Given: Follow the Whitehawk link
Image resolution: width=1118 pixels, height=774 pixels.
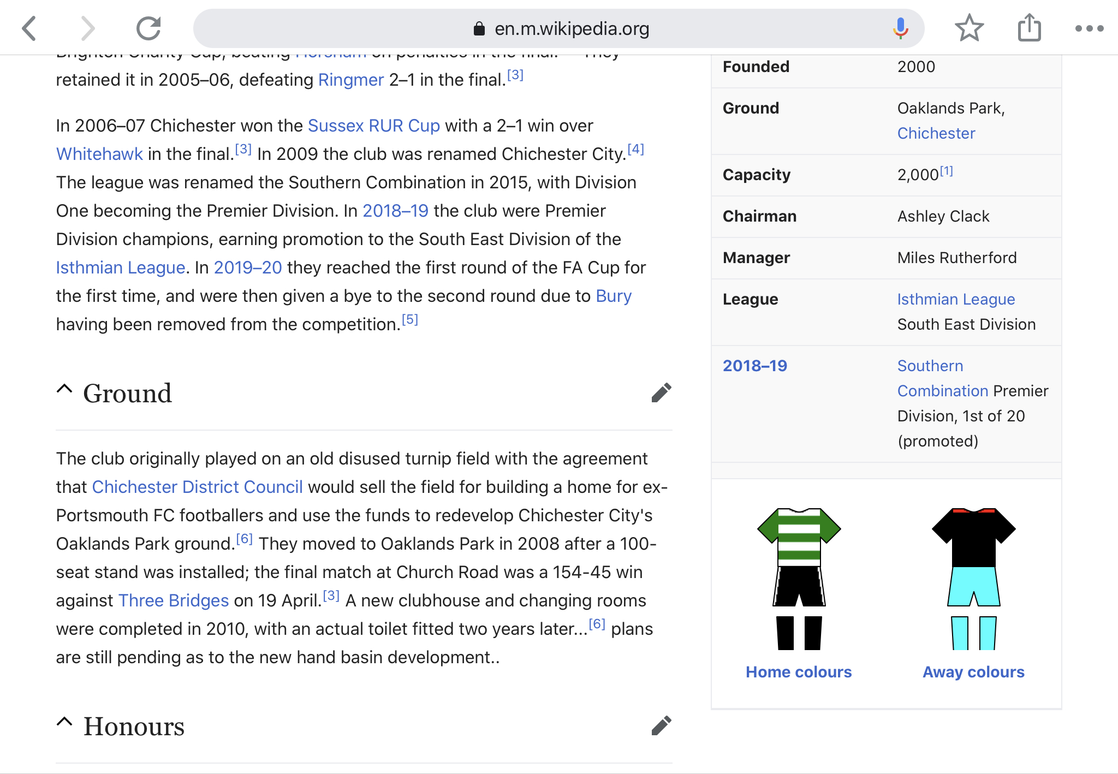Looking at the screenshot, I should point(99,154).
